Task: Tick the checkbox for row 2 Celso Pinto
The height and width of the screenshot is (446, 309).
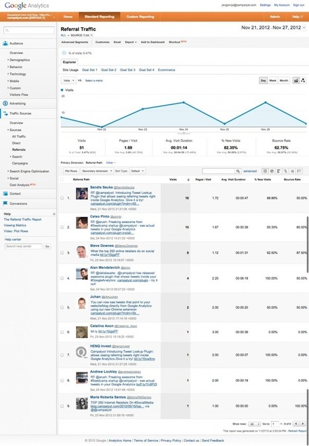Action: pos(62,227)
